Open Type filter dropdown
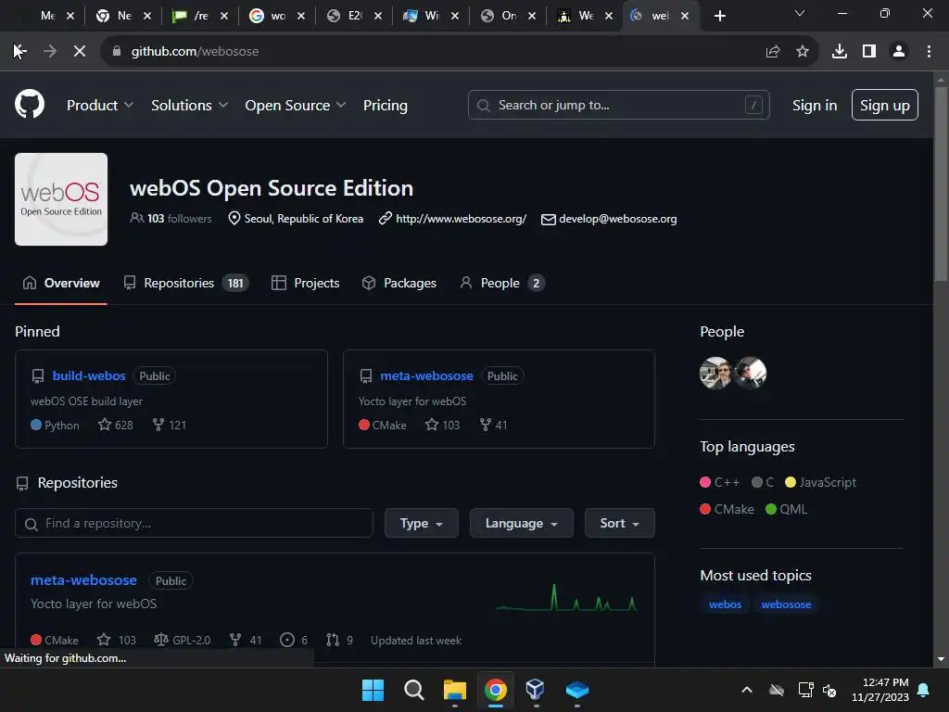This screenshot has width=949, height=712. click(422, 523)
